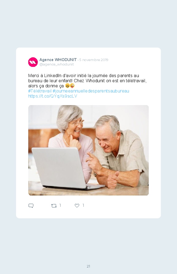Image resolution: width=177 pixels, height=274 pixels.
Task: Click the 5 novembre 2019 date
Action: 94,60
